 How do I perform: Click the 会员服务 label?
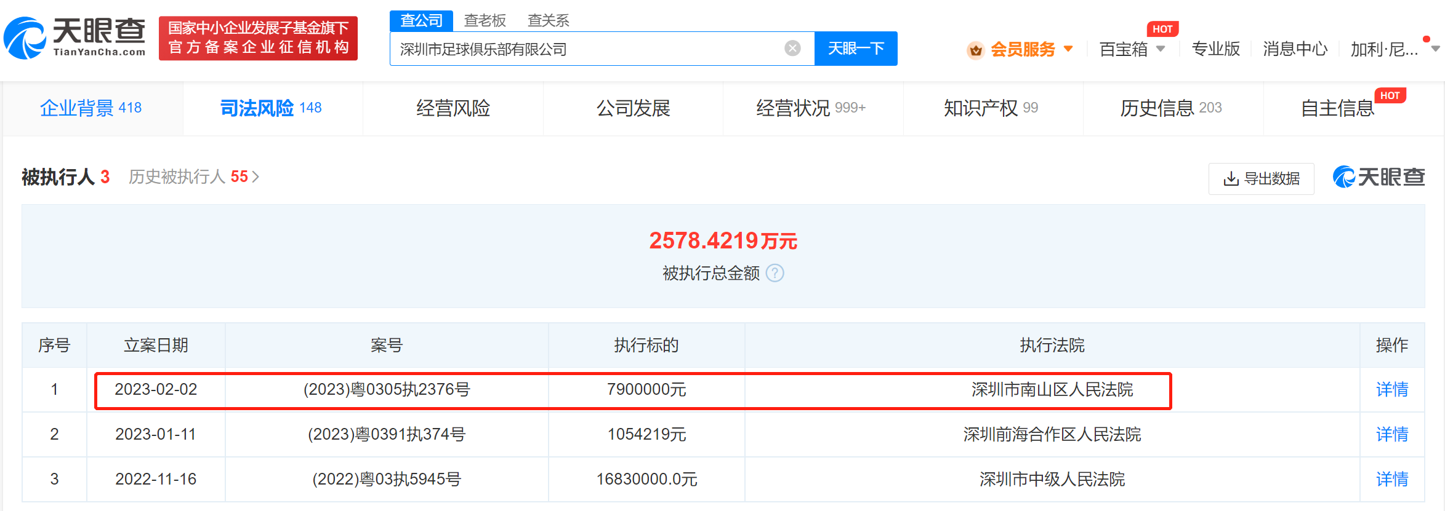click(1023, 49)
